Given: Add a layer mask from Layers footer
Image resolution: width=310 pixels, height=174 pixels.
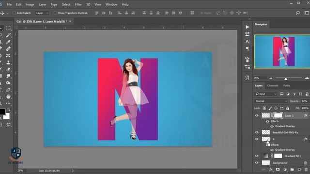Looking at the screenshot, I should [278, 170].
